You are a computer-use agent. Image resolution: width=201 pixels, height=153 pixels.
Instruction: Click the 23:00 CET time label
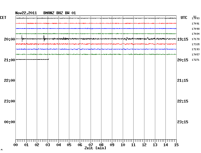[x=10, y=101]
